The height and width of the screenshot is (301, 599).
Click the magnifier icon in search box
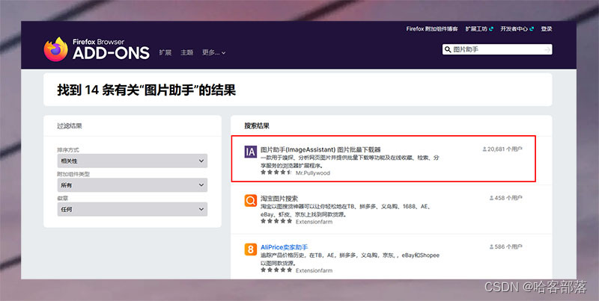click(x=448, y=49)
